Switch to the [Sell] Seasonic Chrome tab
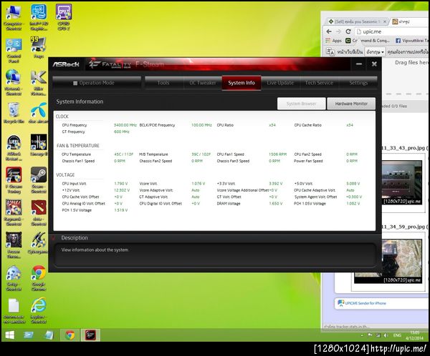Viewport: 430px width, 356px height. (x=356, y=21)
